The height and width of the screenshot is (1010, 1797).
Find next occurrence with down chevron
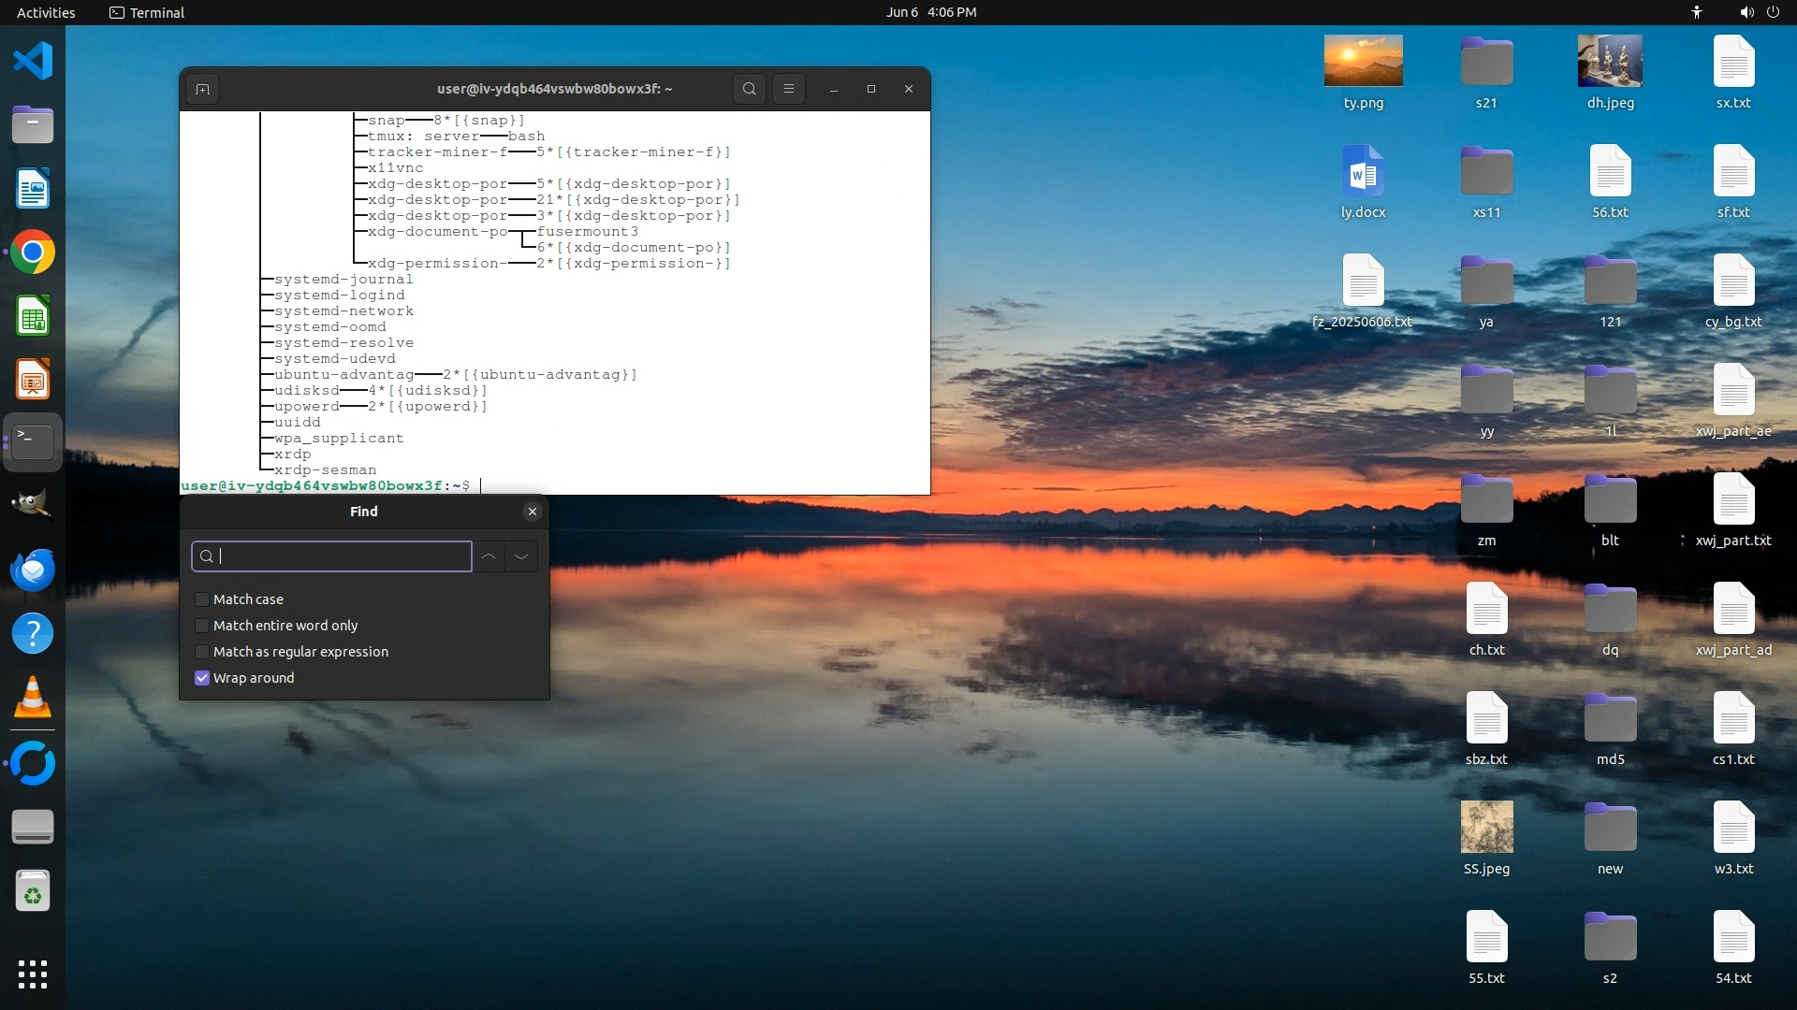point(521,556)
